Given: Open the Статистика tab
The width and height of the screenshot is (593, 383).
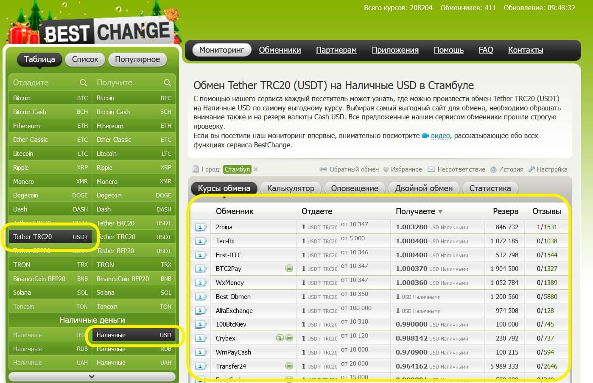Looking at the screenshot, I should click(490, 188).
